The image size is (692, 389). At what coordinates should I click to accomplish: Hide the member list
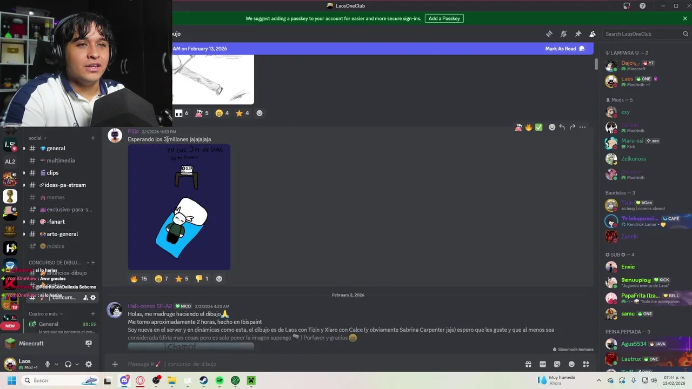[593, 33]
